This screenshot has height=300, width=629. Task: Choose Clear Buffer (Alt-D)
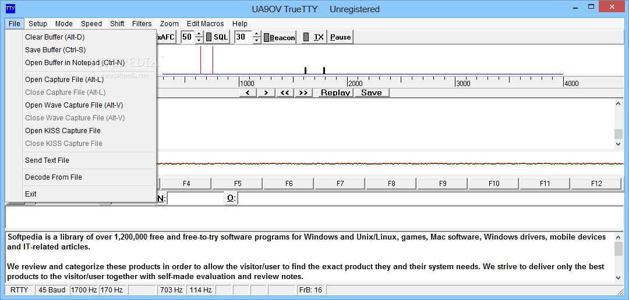(x=81, y=37)
